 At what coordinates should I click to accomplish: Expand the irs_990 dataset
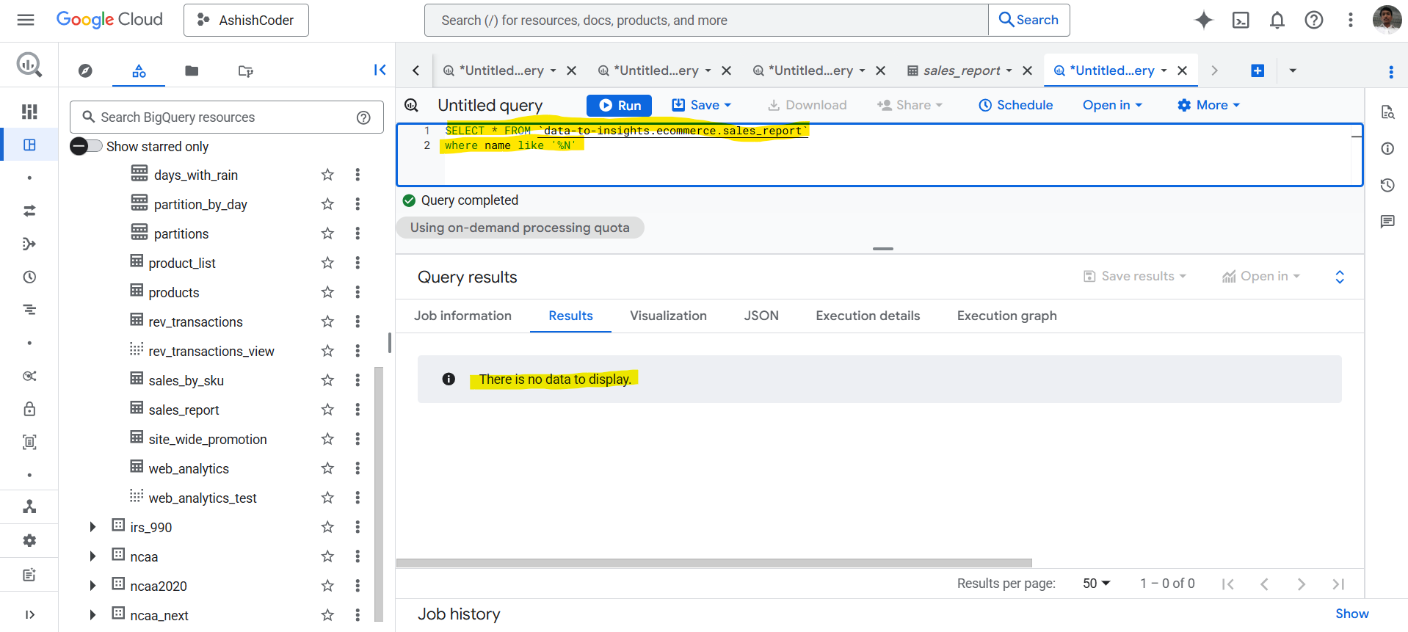pyautogui.click(x=92, y=527)
